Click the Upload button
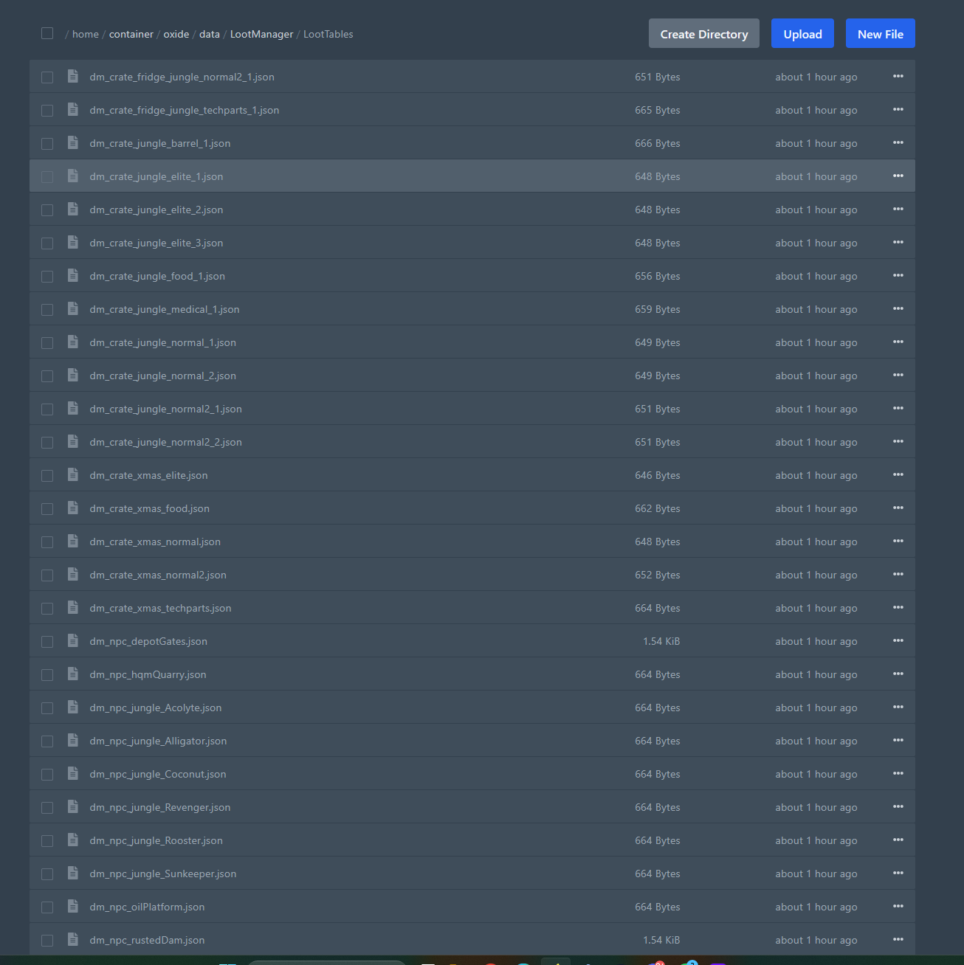The width and height of the screenshot is (964, 965). [802, 34]
